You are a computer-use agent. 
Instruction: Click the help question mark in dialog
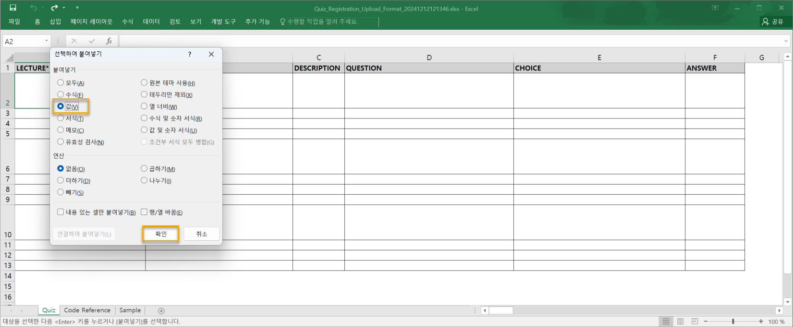(x=190, y=54)
